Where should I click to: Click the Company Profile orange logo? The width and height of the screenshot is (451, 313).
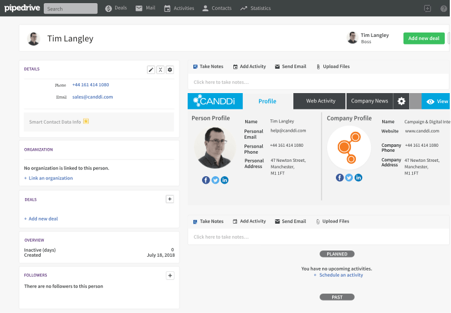pyautogui.click(x=349, y=147)
